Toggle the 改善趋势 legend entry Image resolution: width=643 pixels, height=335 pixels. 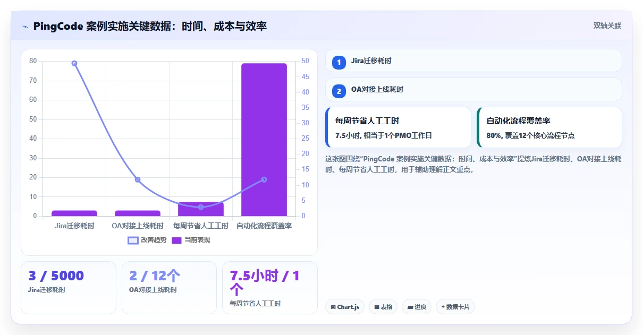pyautogui.click(x=147, y=240)
